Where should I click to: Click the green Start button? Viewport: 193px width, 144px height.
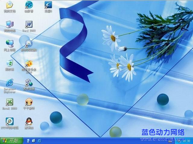[x=11, y=141]
